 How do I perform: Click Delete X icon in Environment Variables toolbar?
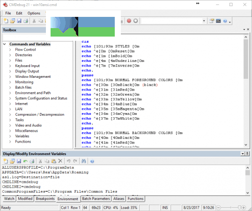coord(60,161)
